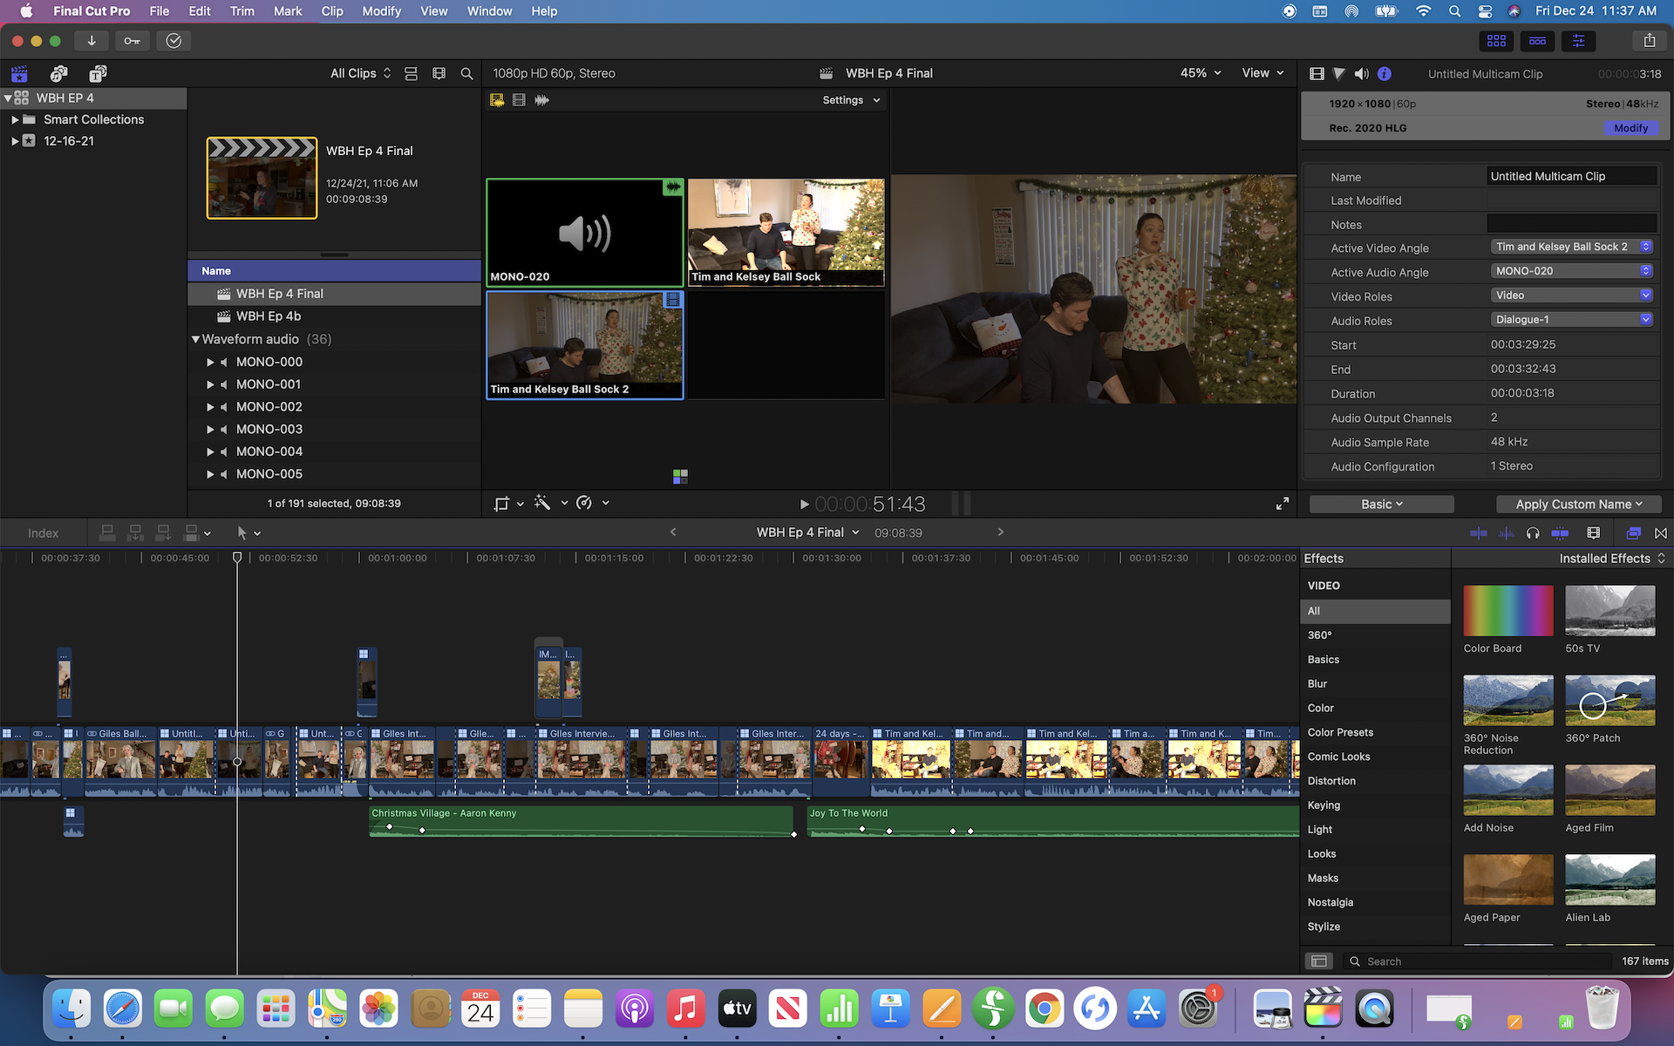Open the Titles and Generators sidebar

click(98, 74)
